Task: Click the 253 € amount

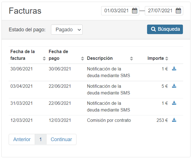Action: point(162,120)
